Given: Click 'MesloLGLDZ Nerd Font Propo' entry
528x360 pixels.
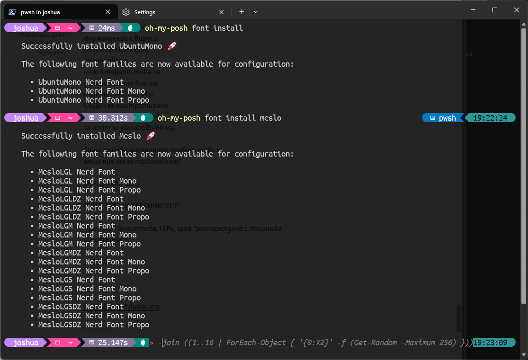Looking at the screenshot, I should [94, 217].
